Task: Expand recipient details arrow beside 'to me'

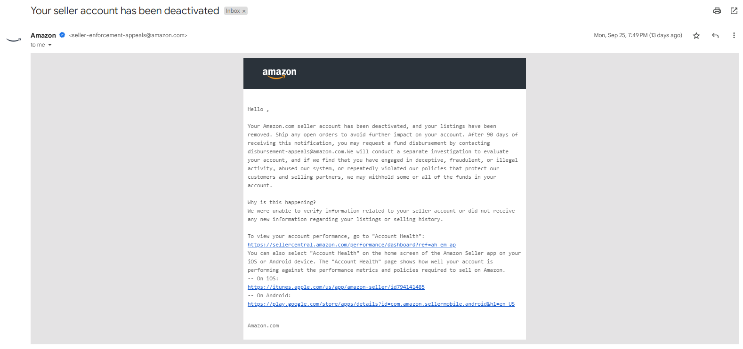Action: [x=50, y=45]
